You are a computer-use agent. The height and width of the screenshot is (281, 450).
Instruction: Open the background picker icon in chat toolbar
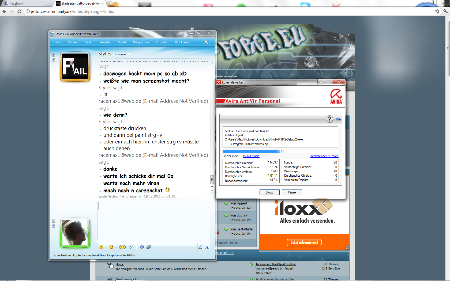149,247
